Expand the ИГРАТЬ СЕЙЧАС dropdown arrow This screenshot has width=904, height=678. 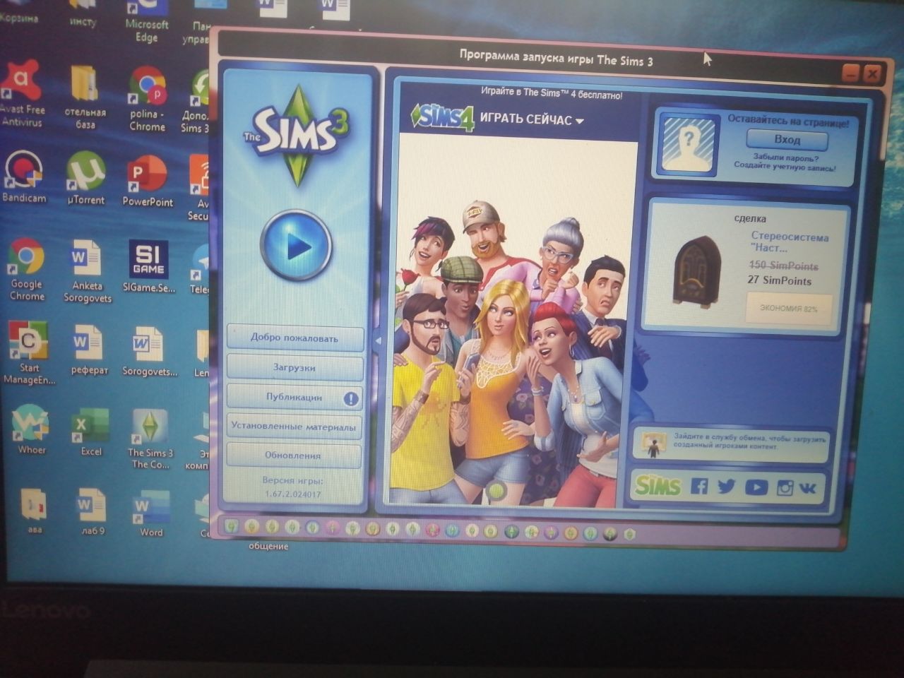click(x=580, y=121)
